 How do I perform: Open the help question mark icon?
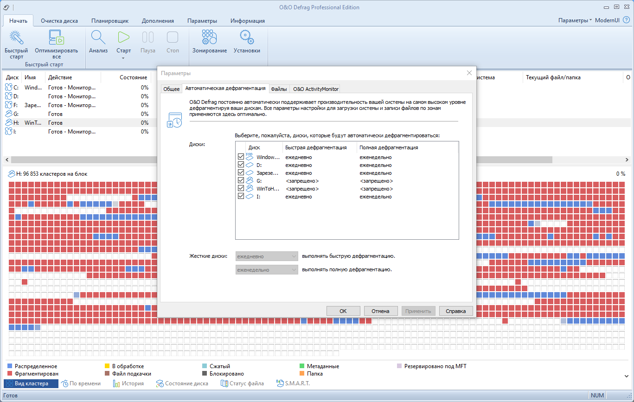pyautogui.click(x=626, y=20)
